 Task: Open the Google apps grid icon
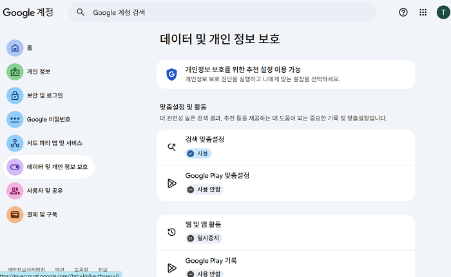[423, 12]
